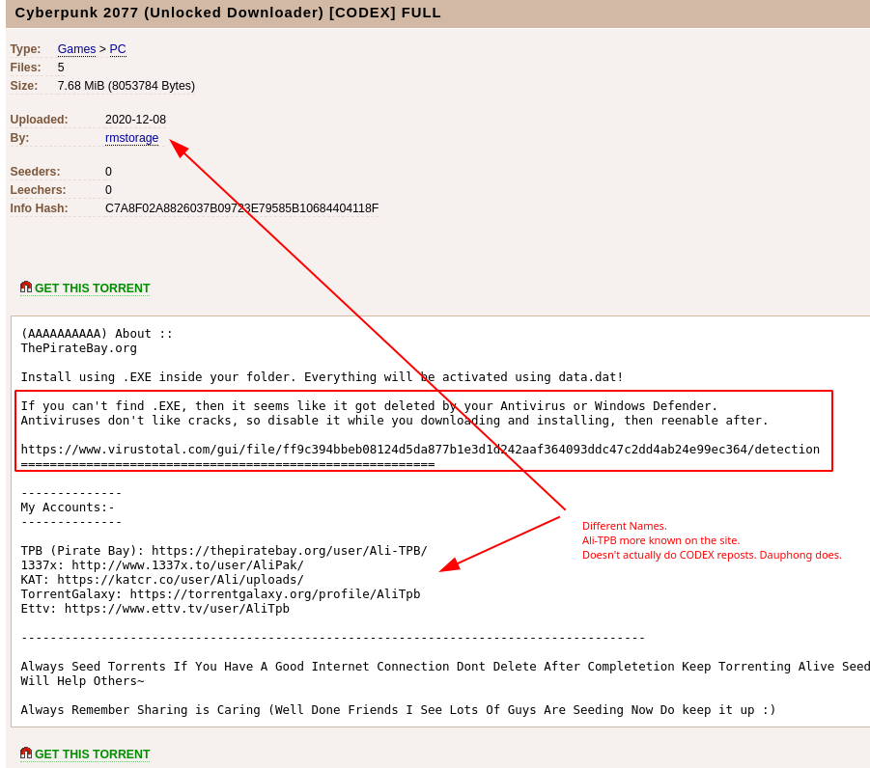870x768 pixels.
Task: Open the PC subcategory link
Action: (x=118, y=49)
